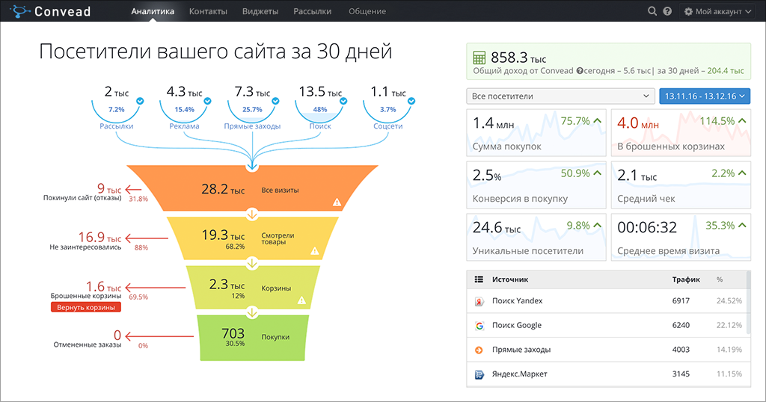This screenshot has height=402, width=766.
Task: Open the help question mark icon
Action: click(667, 11)
